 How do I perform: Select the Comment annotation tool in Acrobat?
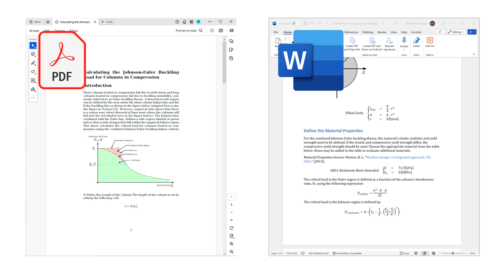coord(33,54)
